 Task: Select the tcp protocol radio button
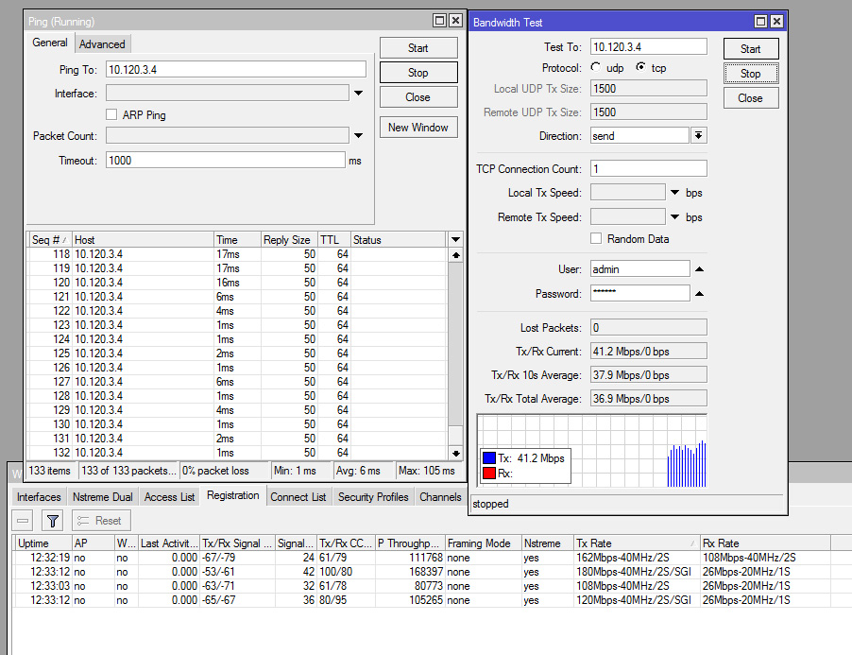click(x=641, y=68)
